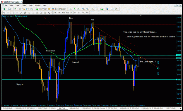Expand the Indicators dropdown arrow
Viewport: 183px width, 111px height.
104,9
